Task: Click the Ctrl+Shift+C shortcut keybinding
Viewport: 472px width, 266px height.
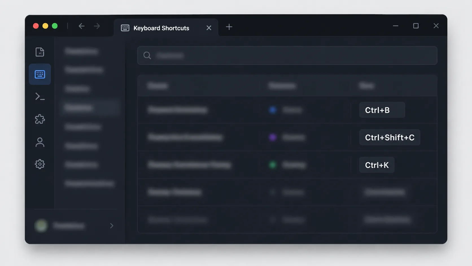Action: 390,137
